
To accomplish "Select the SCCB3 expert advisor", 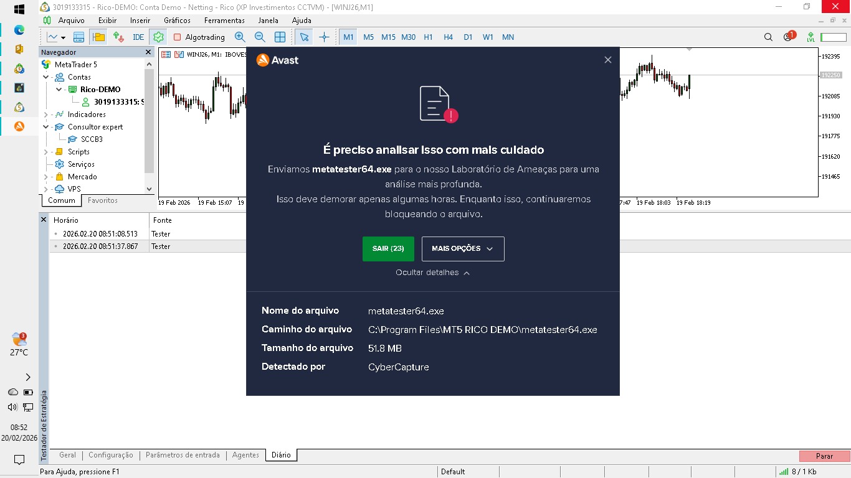I will pyautogui.click(x=92, y=139).
